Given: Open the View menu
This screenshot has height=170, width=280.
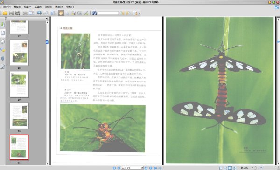Looking at the screenshot, I should coord(28,7).
